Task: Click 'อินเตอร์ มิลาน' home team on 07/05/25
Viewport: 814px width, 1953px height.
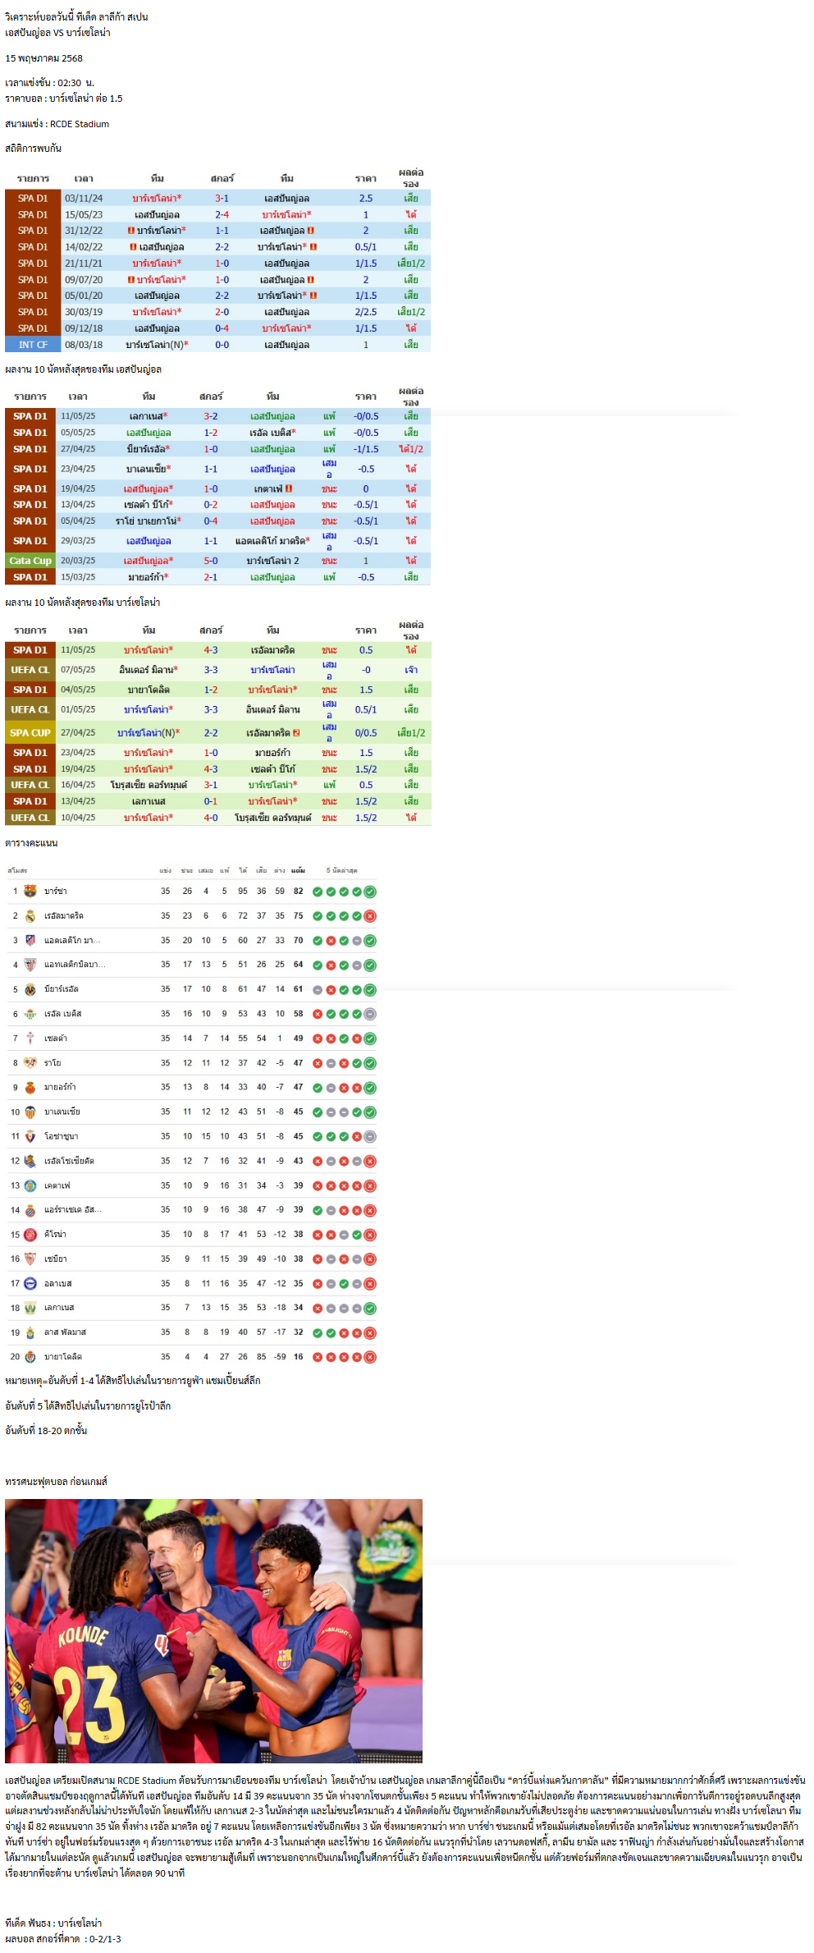Action: pyautogui.click(x=147, y=670)
